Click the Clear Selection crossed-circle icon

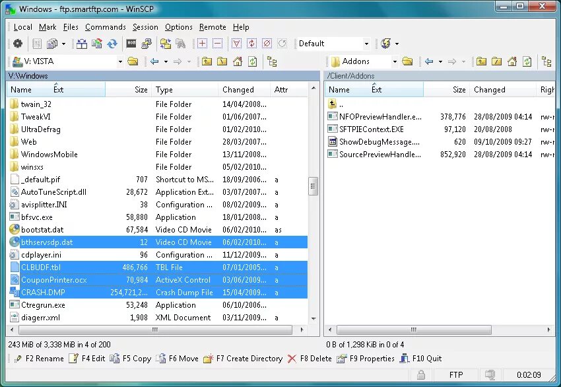coord(267,44)
